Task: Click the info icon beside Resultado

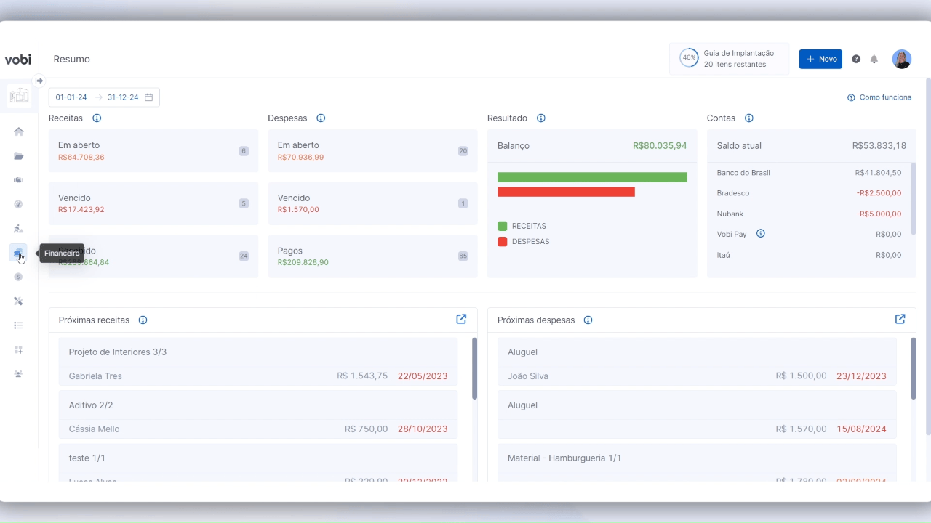Action: pyautogui.click(x=541, y=118)
